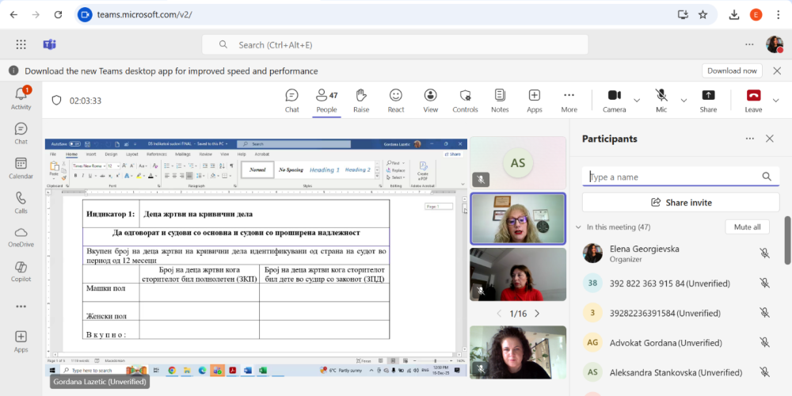
Task: Raise your hand in the meeting
Action: pos(361,100)
